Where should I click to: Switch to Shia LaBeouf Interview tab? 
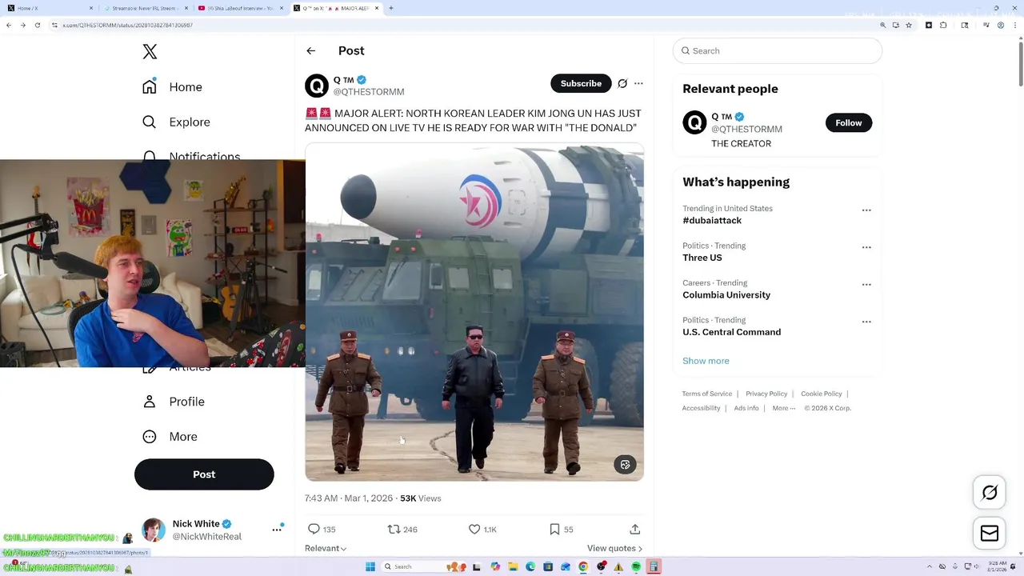click(x=240, y=8)
